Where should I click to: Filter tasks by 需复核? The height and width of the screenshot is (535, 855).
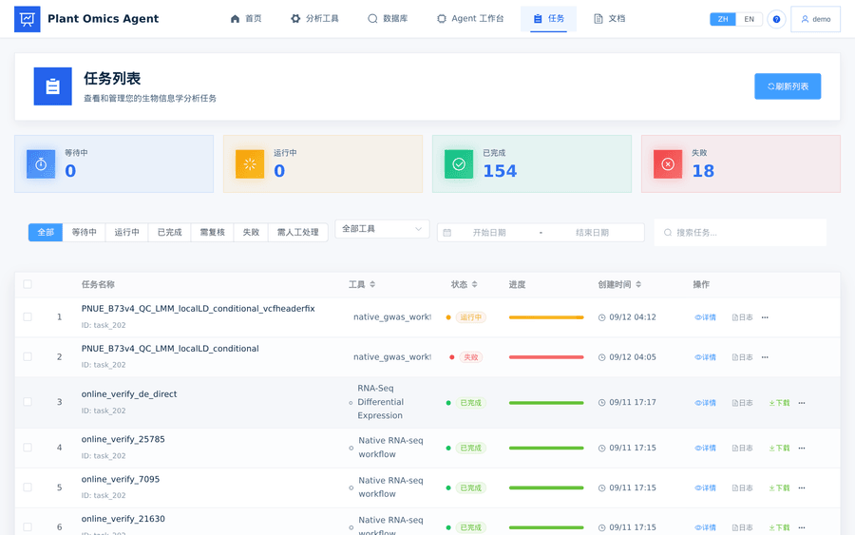click(212, 232)
